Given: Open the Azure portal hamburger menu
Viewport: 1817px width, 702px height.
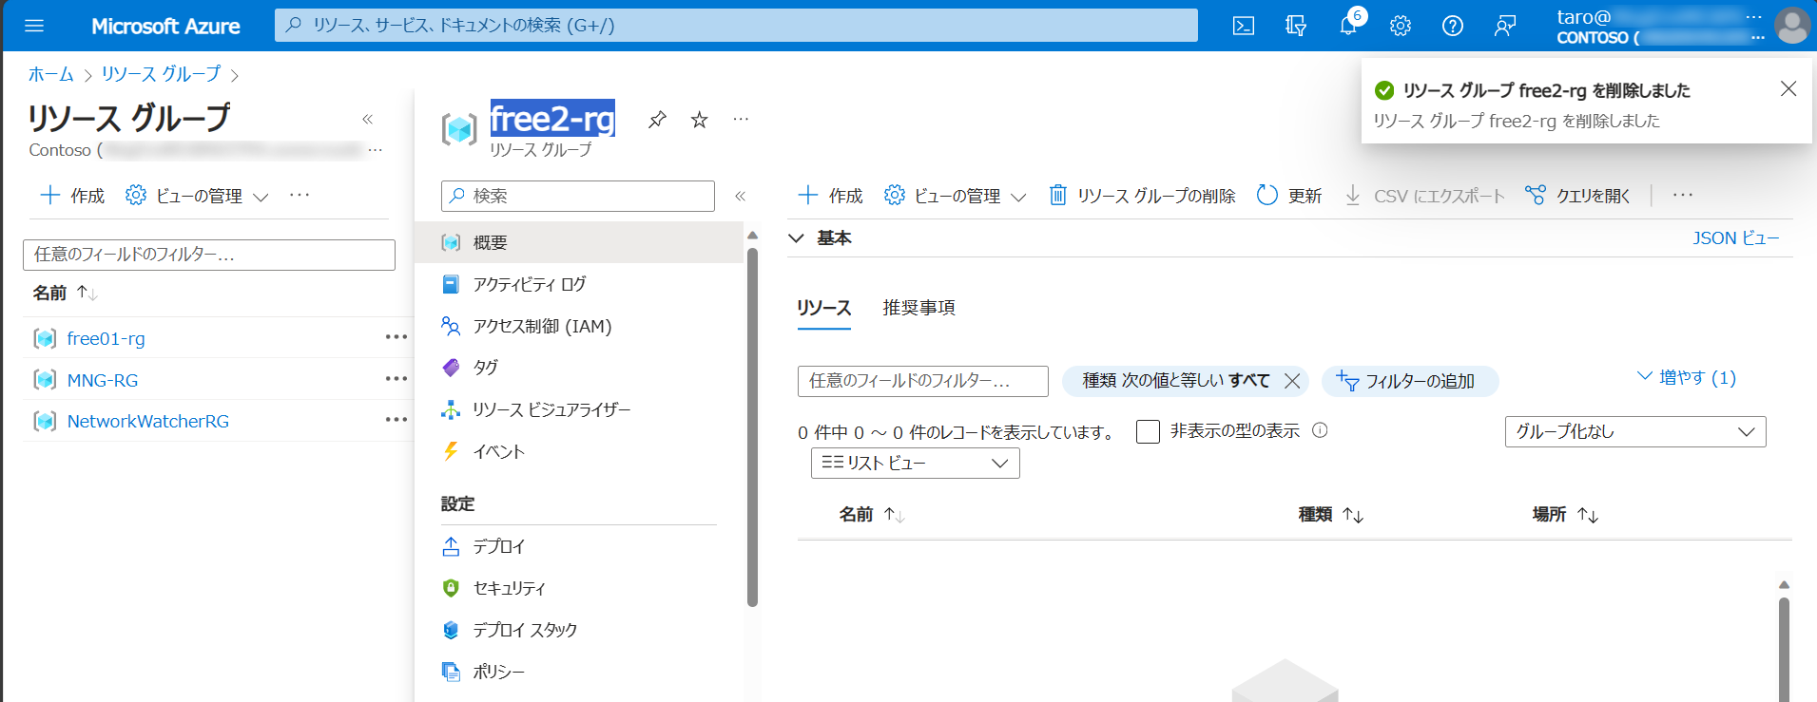Looking at the screenshot, I should (34, 26).
